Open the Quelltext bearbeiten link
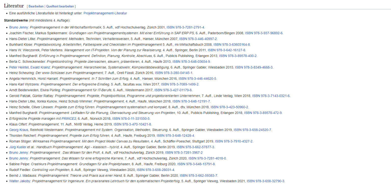Viewport: 391px width, 187px height. coord(60,6)
